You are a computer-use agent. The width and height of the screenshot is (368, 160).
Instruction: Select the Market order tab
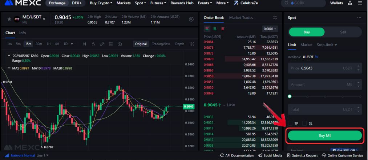click(x=307, y=45)
